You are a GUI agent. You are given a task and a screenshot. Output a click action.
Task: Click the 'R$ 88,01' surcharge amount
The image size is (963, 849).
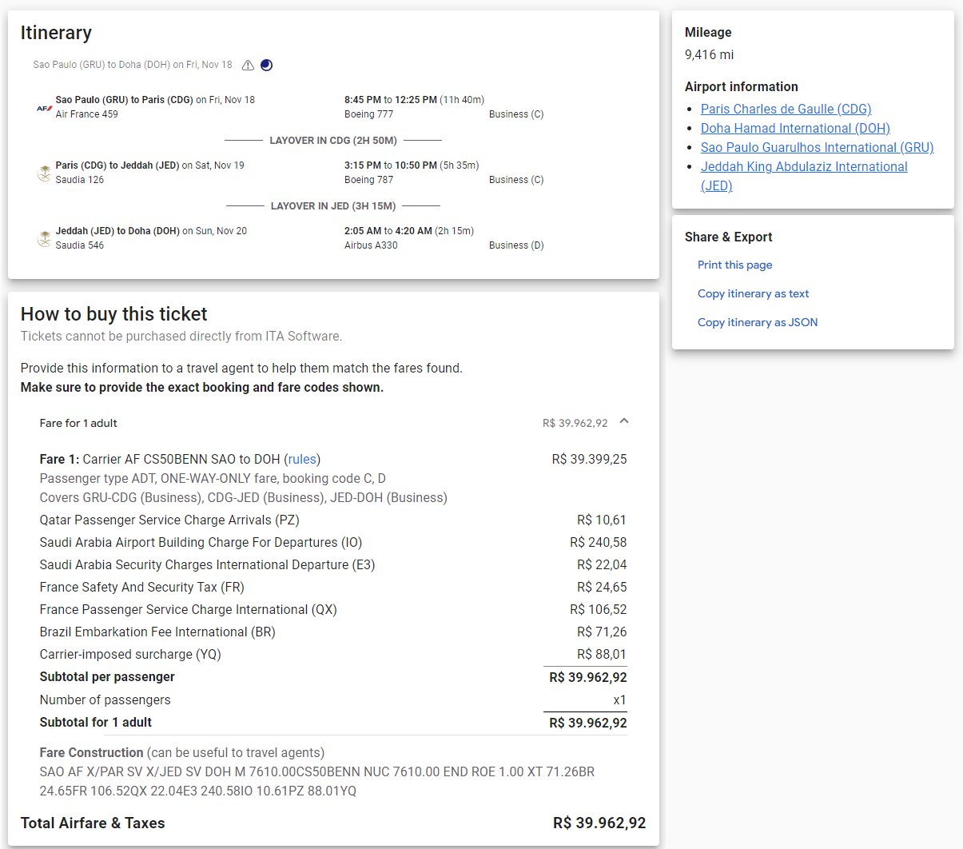click(x=602, y=654)
